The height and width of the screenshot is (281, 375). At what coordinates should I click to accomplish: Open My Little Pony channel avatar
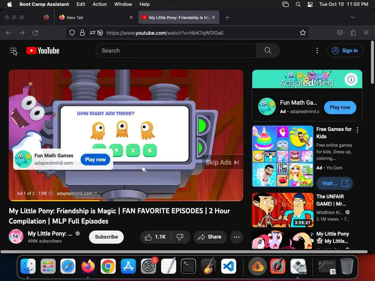click(x=16, y=237)
